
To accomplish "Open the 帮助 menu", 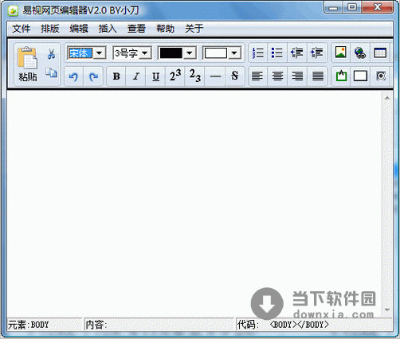I will (165, 29).
